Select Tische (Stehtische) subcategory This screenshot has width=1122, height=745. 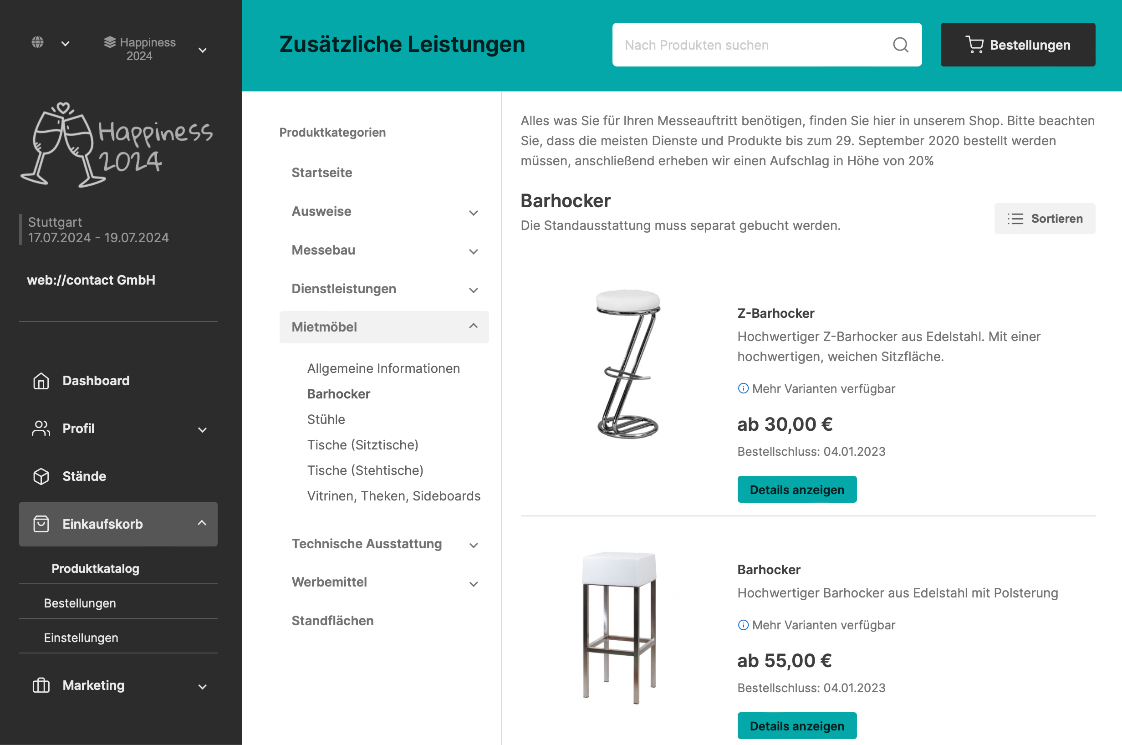click(x=365, y=470)
